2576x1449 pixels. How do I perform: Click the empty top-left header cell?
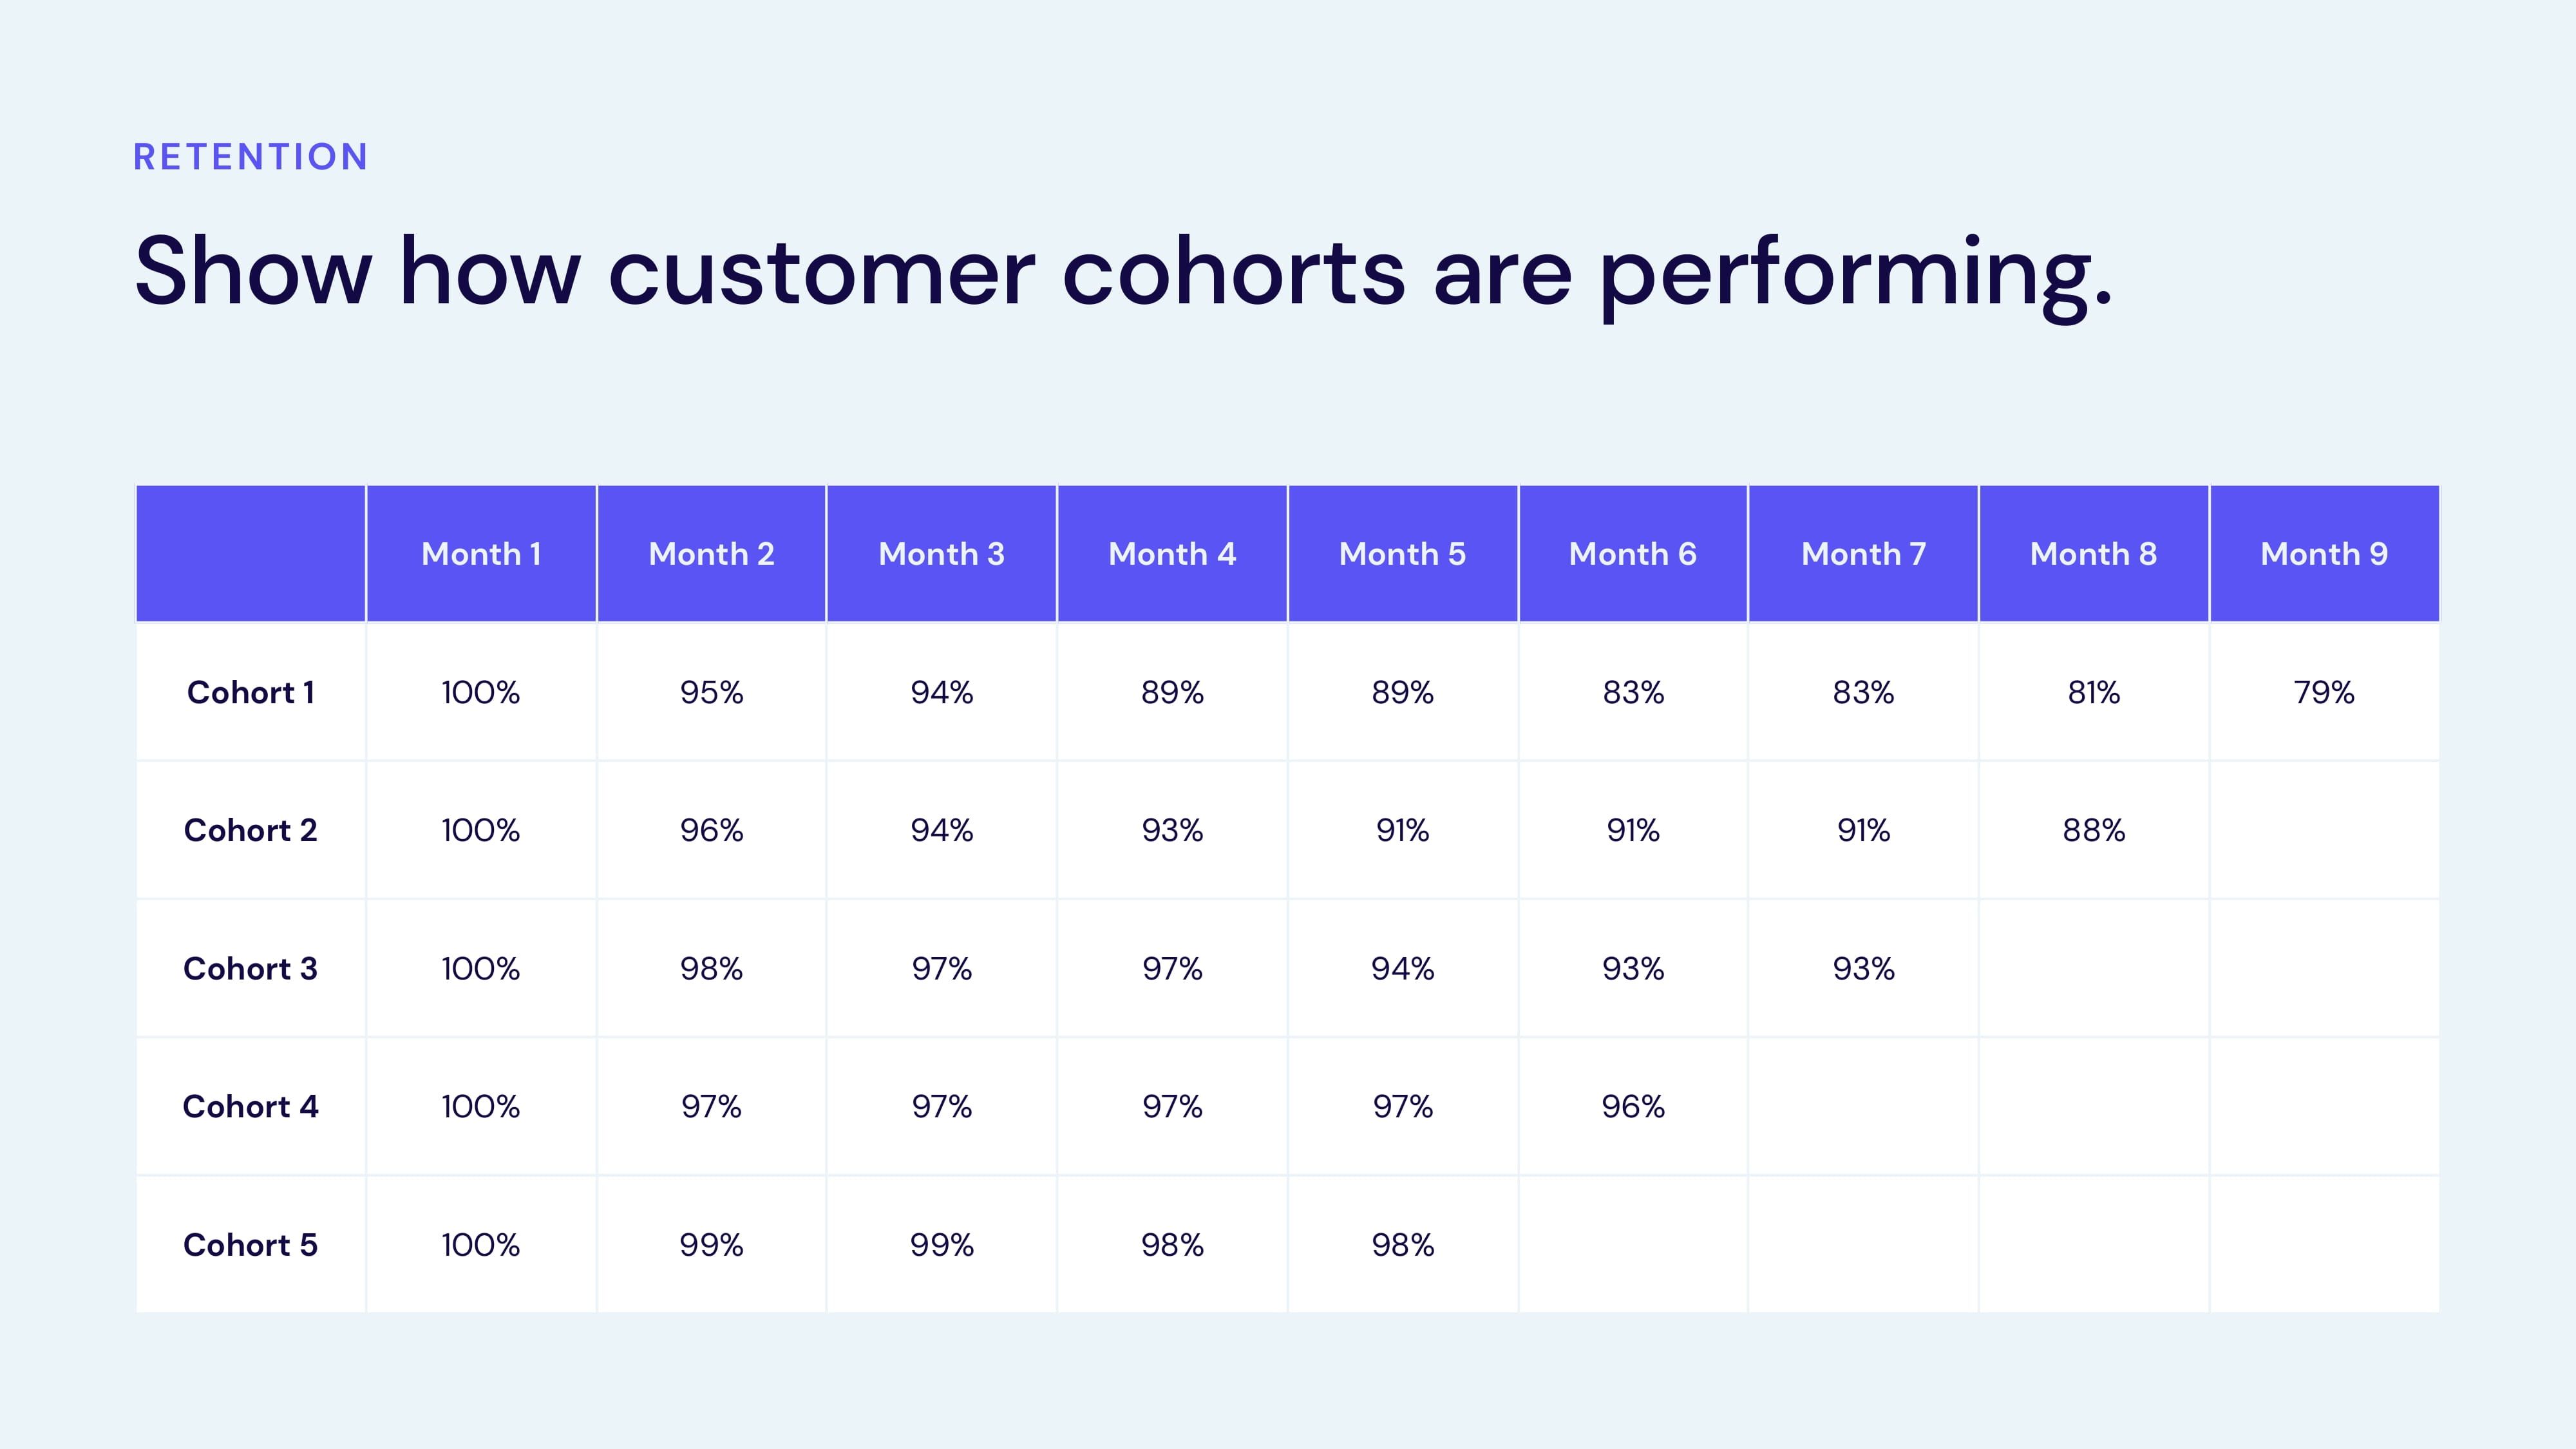pos(251,554)
